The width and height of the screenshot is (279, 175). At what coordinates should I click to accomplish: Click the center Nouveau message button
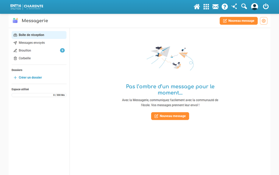pos(170,116)
